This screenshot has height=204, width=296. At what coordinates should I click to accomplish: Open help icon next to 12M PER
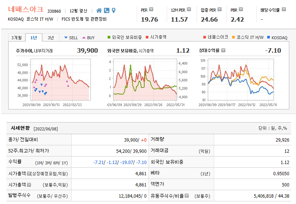tap(189, 9)
